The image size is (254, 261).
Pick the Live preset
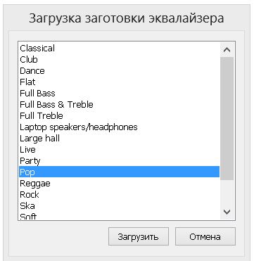[x=119, y=150]
